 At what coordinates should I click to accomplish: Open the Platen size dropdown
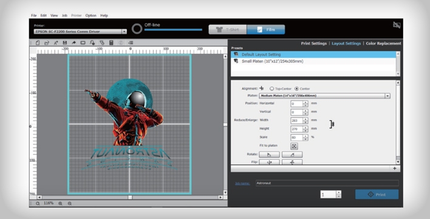(x=387, y=96)
